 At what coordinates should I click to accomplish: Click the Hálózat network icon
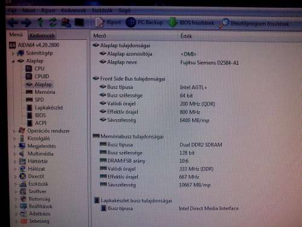[x=22, y=169]
